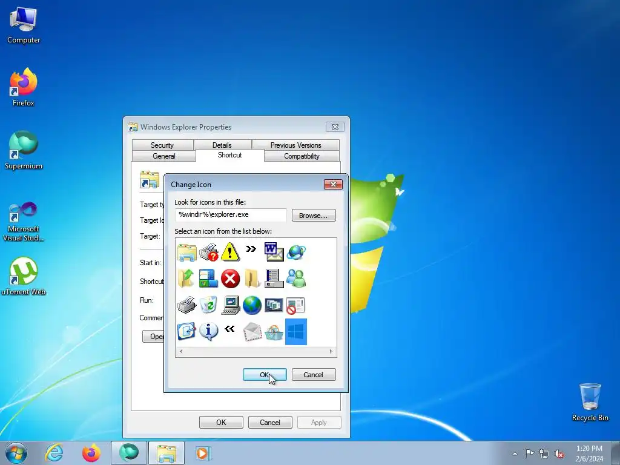Select the information speech bubble icon
This screenshot has width=620, height=465.
(208, 331)
